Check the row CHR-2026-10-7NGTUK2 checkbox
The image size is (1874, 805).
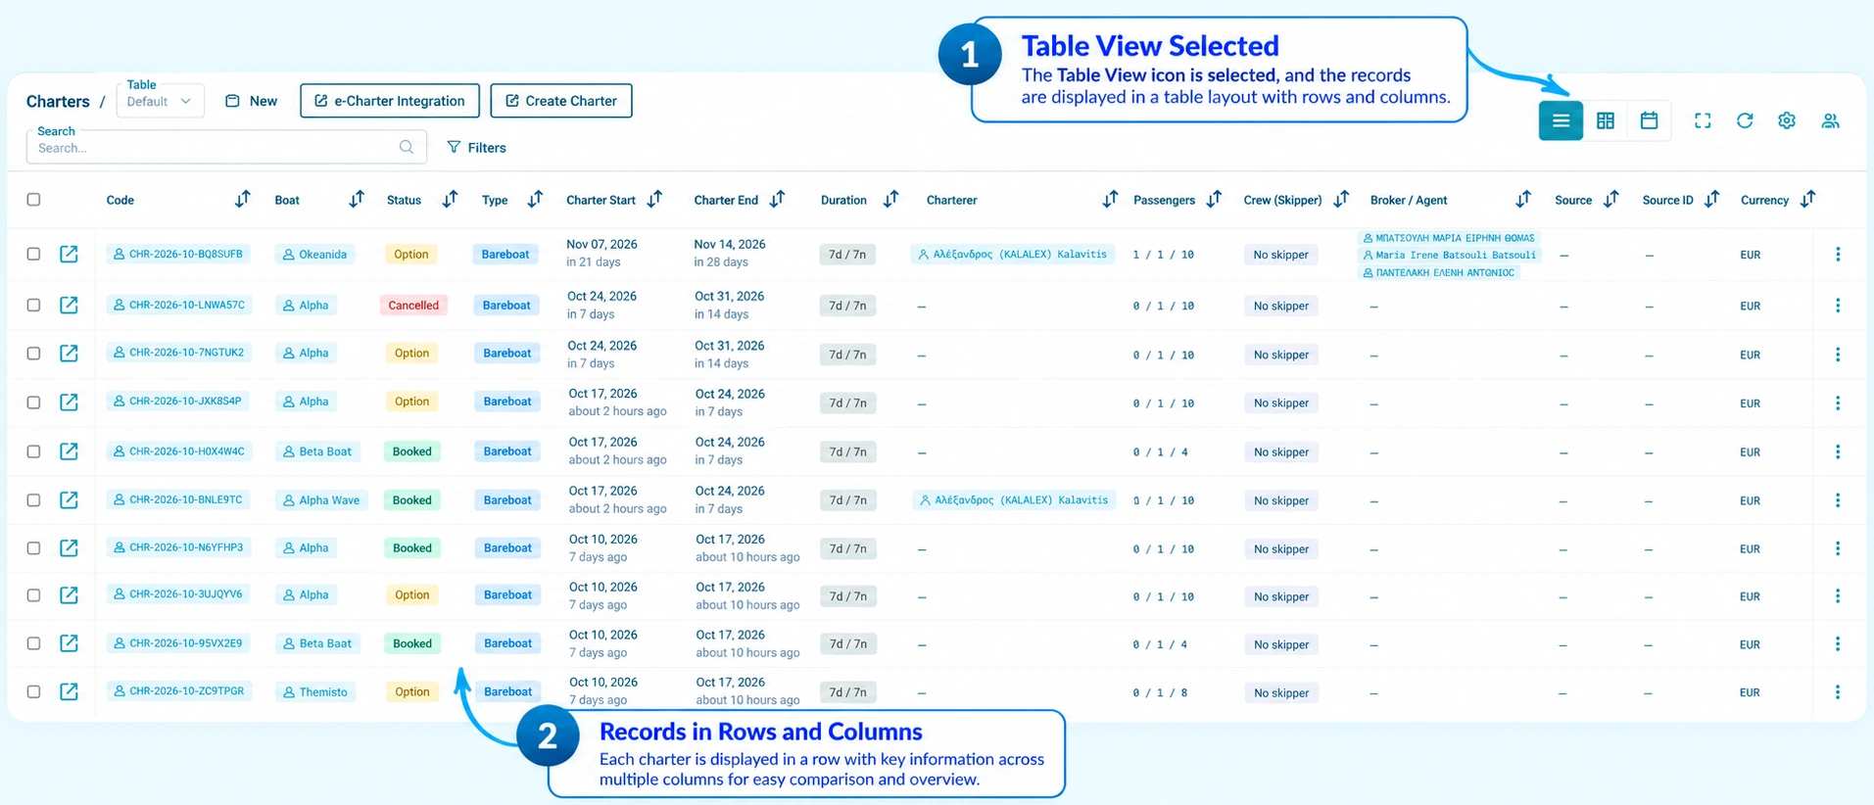[33, 354]
